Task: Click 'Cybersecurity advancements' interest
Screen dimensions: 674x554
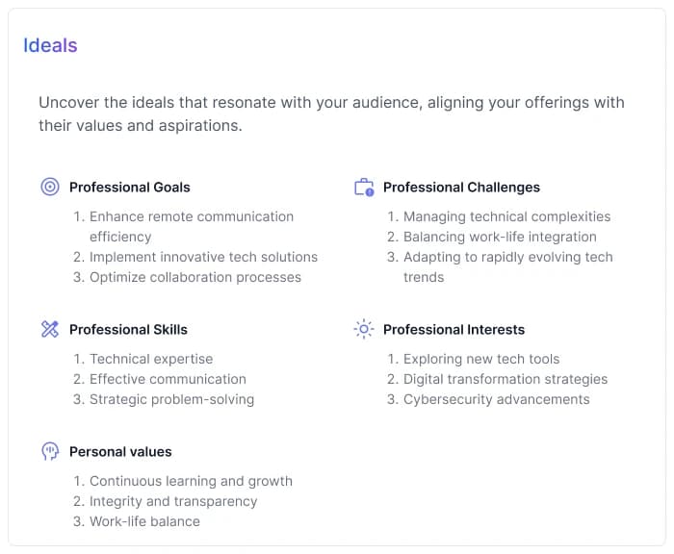Action: point(496,399)
